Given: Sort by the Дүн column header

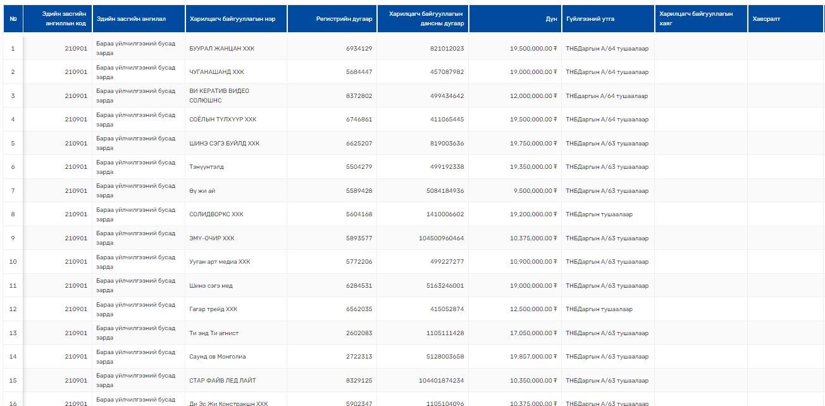Looking at the screenshot, I should pyautogui.click(x=551, y=19).
